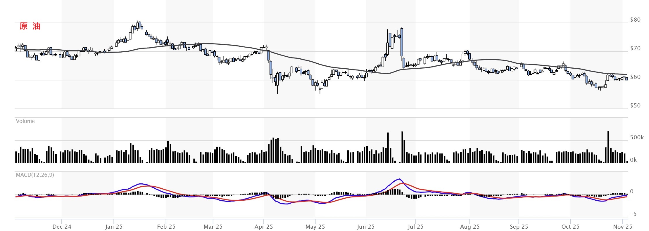Select the Oct 25 date label
Image resolution: width=649 pixels, height=231 pixels.
click(x=570, y=227)
